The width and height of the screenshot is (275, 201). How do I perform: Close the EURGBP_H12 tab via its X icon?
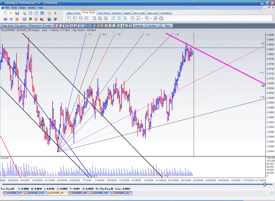(x=26, y=193)
